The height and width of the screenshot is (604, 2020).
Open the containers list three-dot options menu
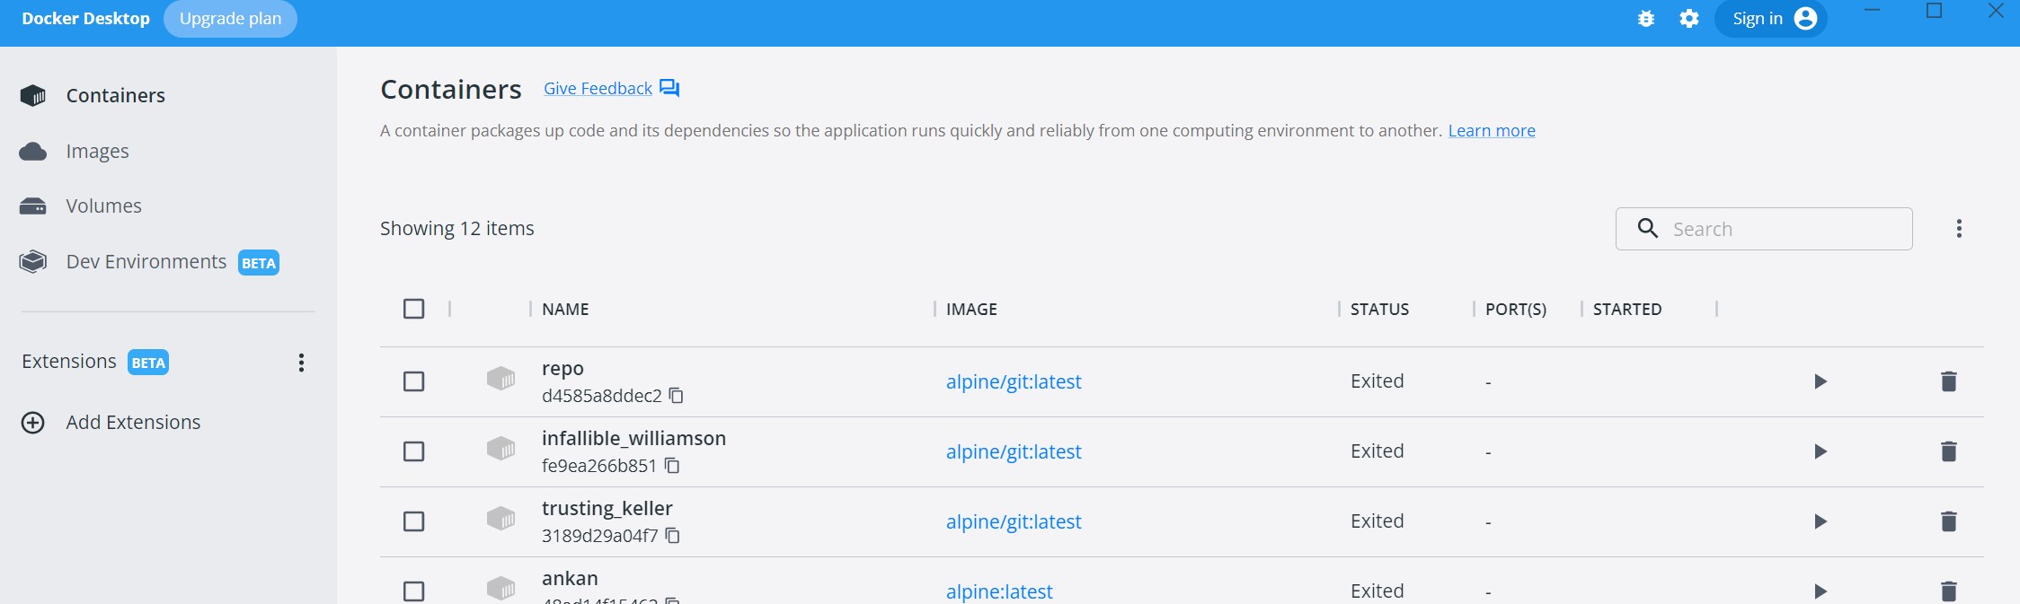click(x=1959, y=229)
